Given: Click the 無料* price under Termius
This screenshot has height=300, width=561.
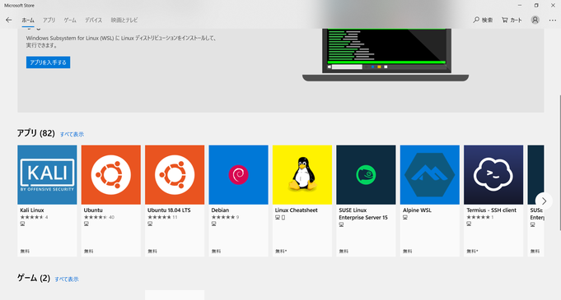Looking at the screenshot, I should tap(472, 252).
